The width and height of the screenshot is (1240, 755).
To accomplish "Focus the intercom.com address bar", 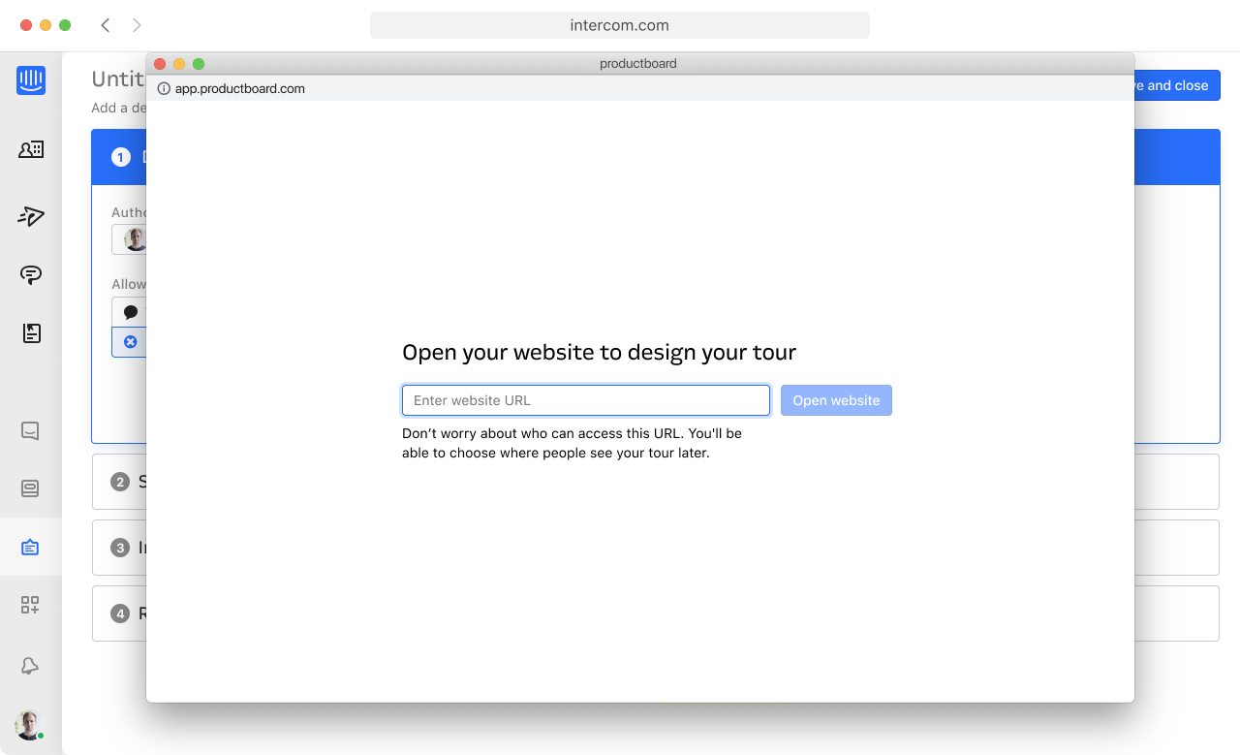I will coord(620,25).
